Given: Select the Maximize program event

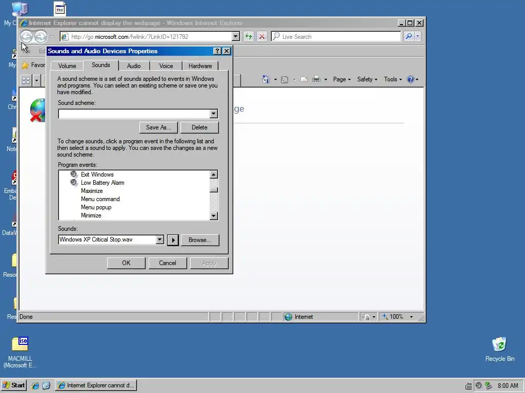Looking at the screenshot, I should [x=92, y=191].
